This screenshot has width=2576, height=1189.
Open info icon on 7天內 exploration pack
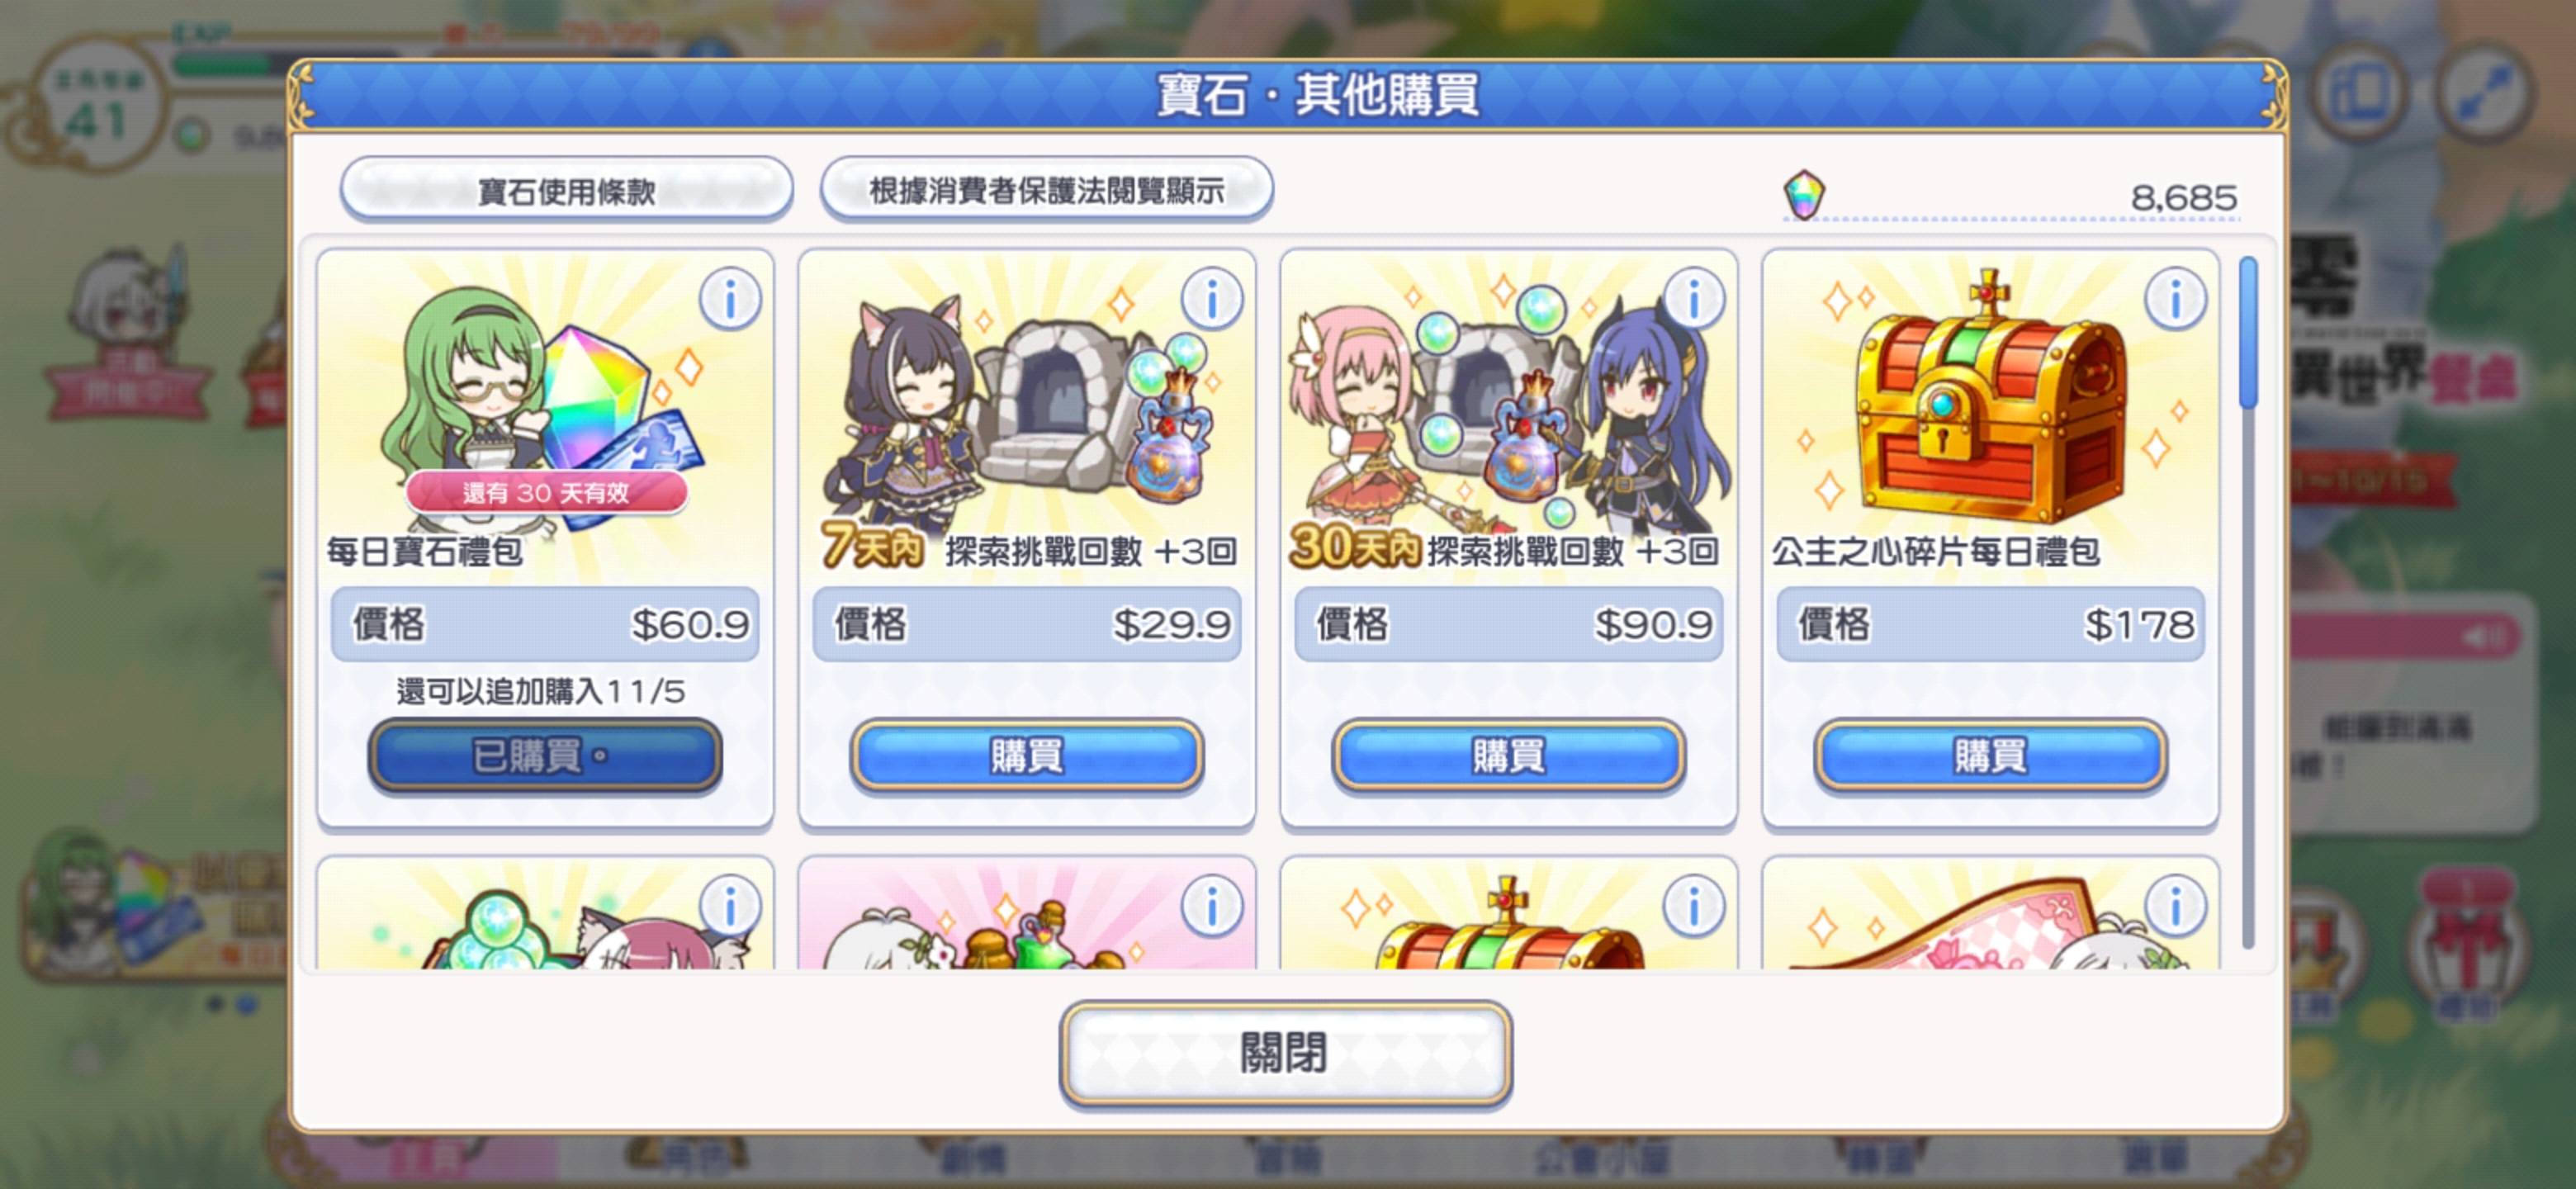click(1212, 298)
